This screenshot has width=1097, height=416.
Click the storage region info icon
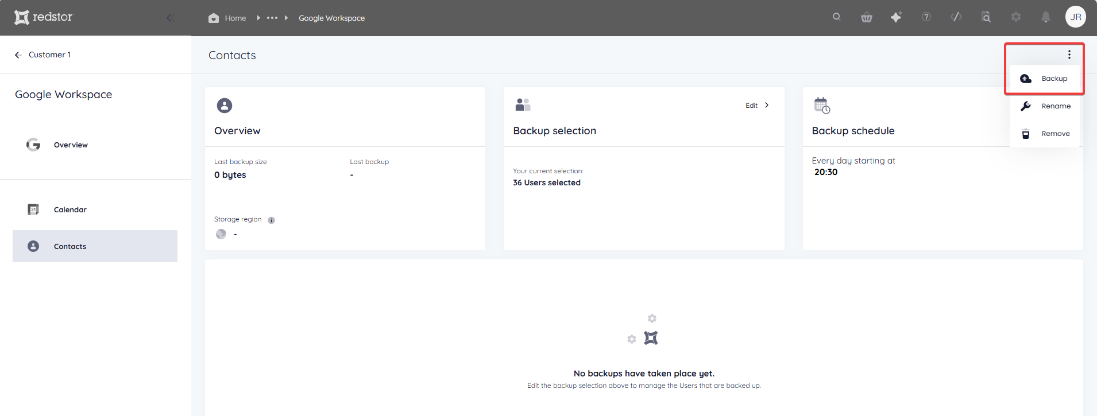point(271,220)
